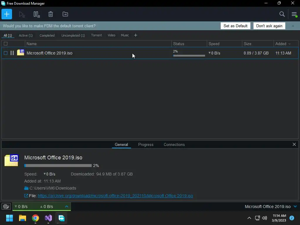Click the external link icon beside File
Viewport: 300px width, 225px height.
point(26,195)
